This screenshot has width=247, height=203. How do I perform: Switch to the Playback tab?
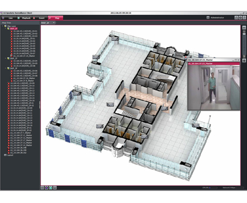click(24, 18)
